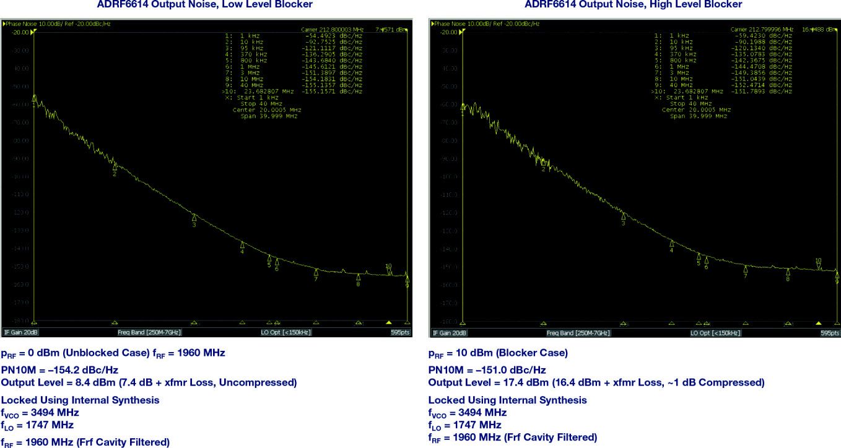Select marker 2 on the High Level Blocker trace
The image size is (841, 448).
pos(543,165)
